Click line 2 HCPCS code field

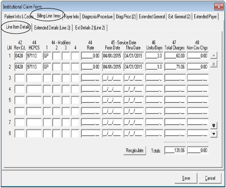[34, 67]
